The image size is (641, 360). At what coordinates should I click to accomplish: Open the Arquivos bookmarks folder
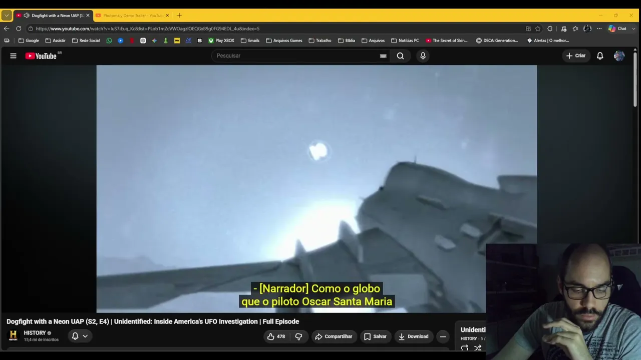(373, 40)
